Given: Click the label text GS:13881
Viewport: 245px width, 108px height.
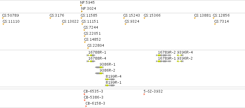Looking at the screenshot, I should tap(202, 15).
